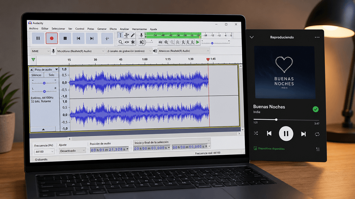Open the Efecto menu
The height and width of the screenshot is (199, 355).
pos(113,29)
